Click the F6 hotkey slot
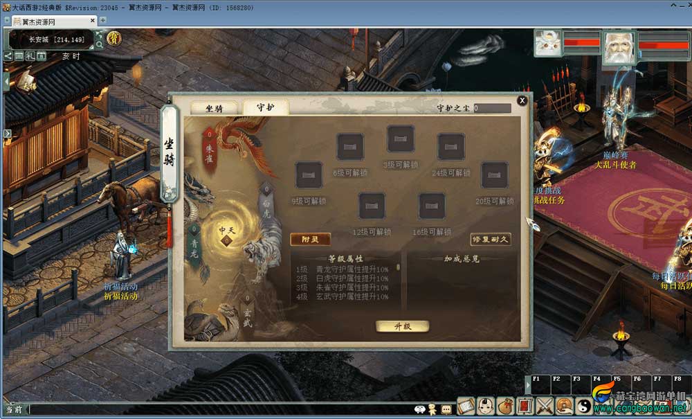This screenshot has height=419, width=692. 641,384
